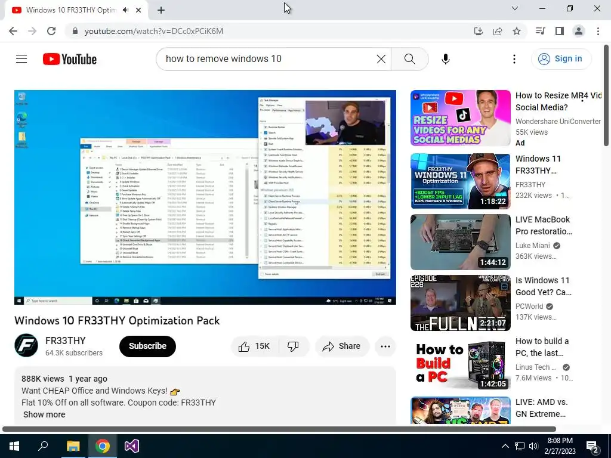Viewport: 611px width, 458px height.
Task: Click the FR33THY channel avatar
Action: tap(26, 345)
